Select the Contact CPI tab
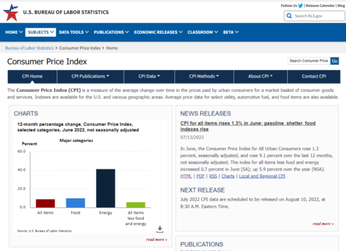Screen dimensions: 346x251 click(x=314, y=76)
